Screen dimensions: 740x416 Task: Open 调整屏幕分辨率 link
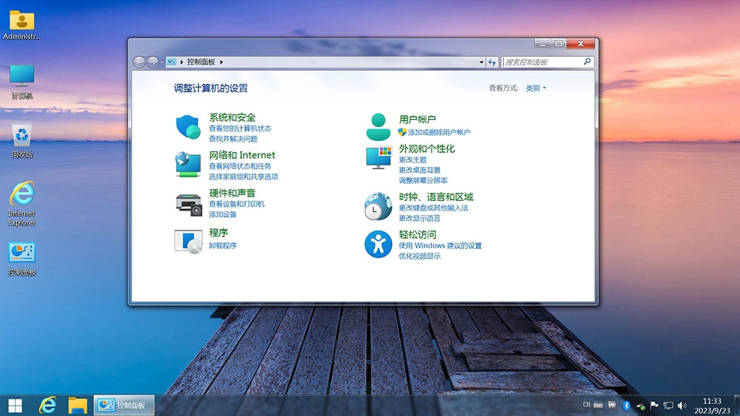point(423,180)
